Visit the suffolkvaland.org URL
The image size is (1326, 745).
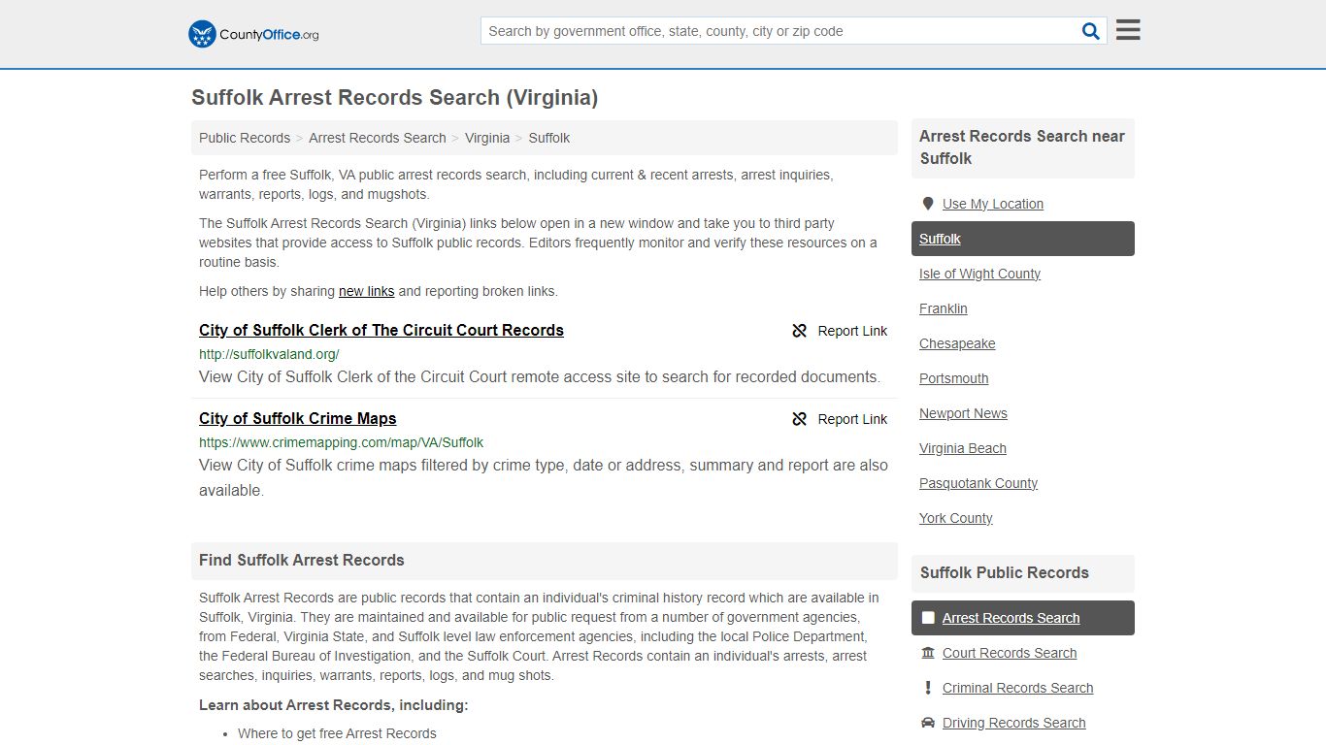(269, 354)
